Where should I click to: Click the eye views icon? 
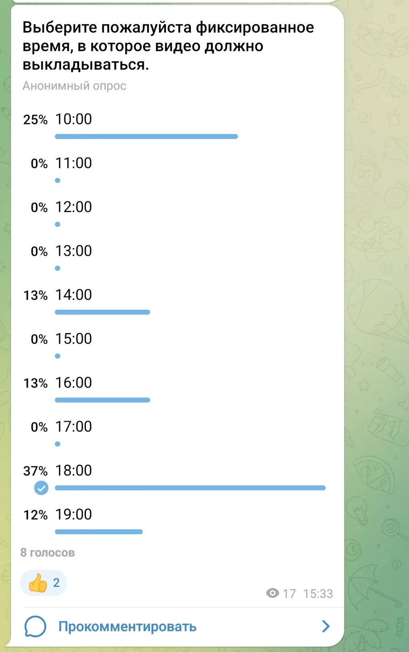point(272,593)
